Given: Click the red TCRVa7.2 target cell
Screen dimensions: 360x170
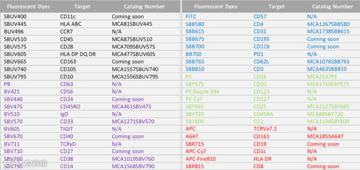Looking at the screenshot, I should click(265, 129).
